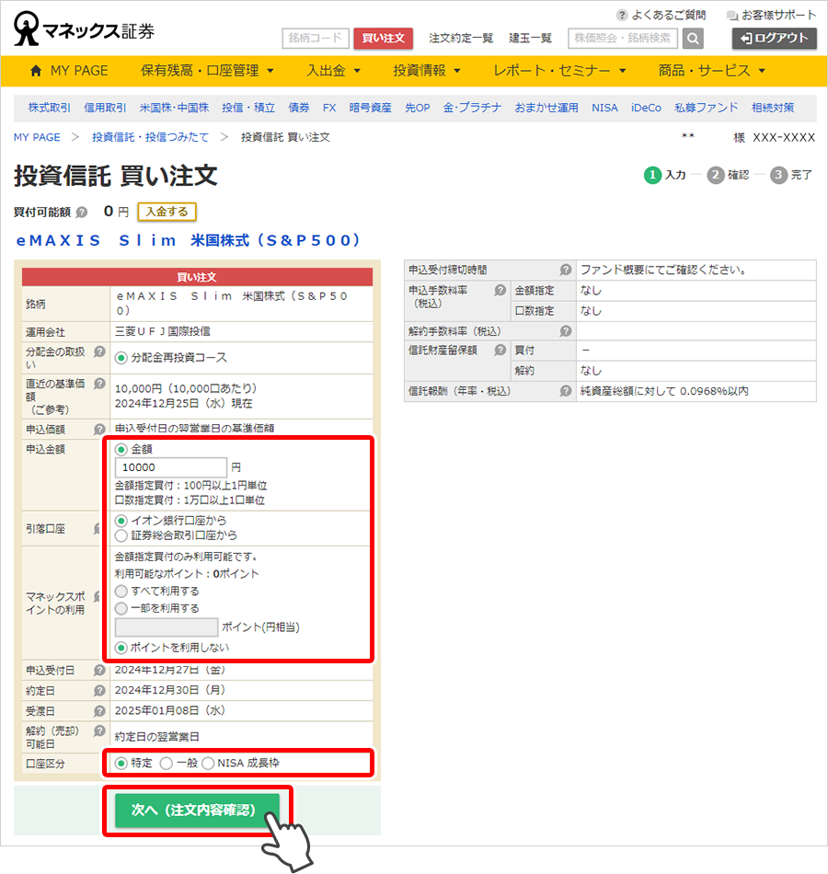Open 信用取引 submenu item
The width and height of the screenshot is (828, 874).
[105, 109]
